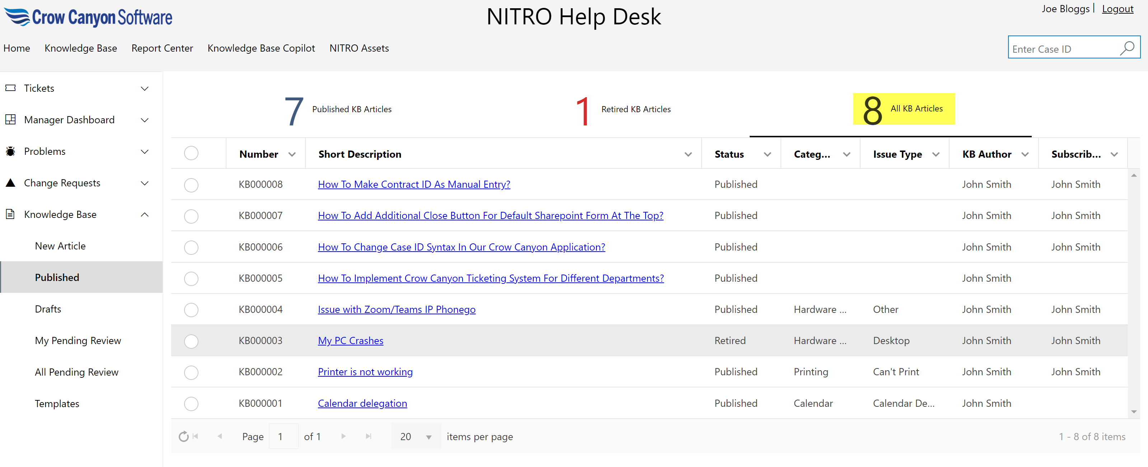Click the Knowledge Base document icon
This screenshot has width=1148, height=467.
pyautogui.click(x=10, y=214)
